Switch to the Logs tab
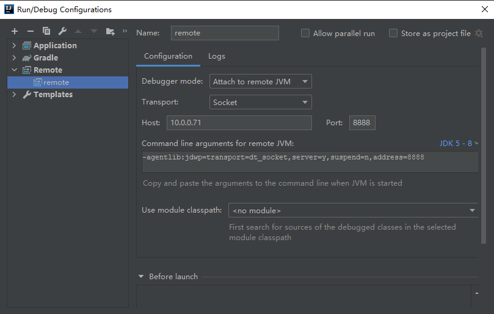The height and width of the screenshot is (314, 494). [x=217, y=56]
